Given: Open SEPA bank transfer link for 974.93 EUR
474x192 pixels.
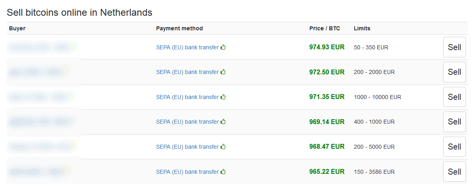Looking at the screenshot, I should pos(187,47).
